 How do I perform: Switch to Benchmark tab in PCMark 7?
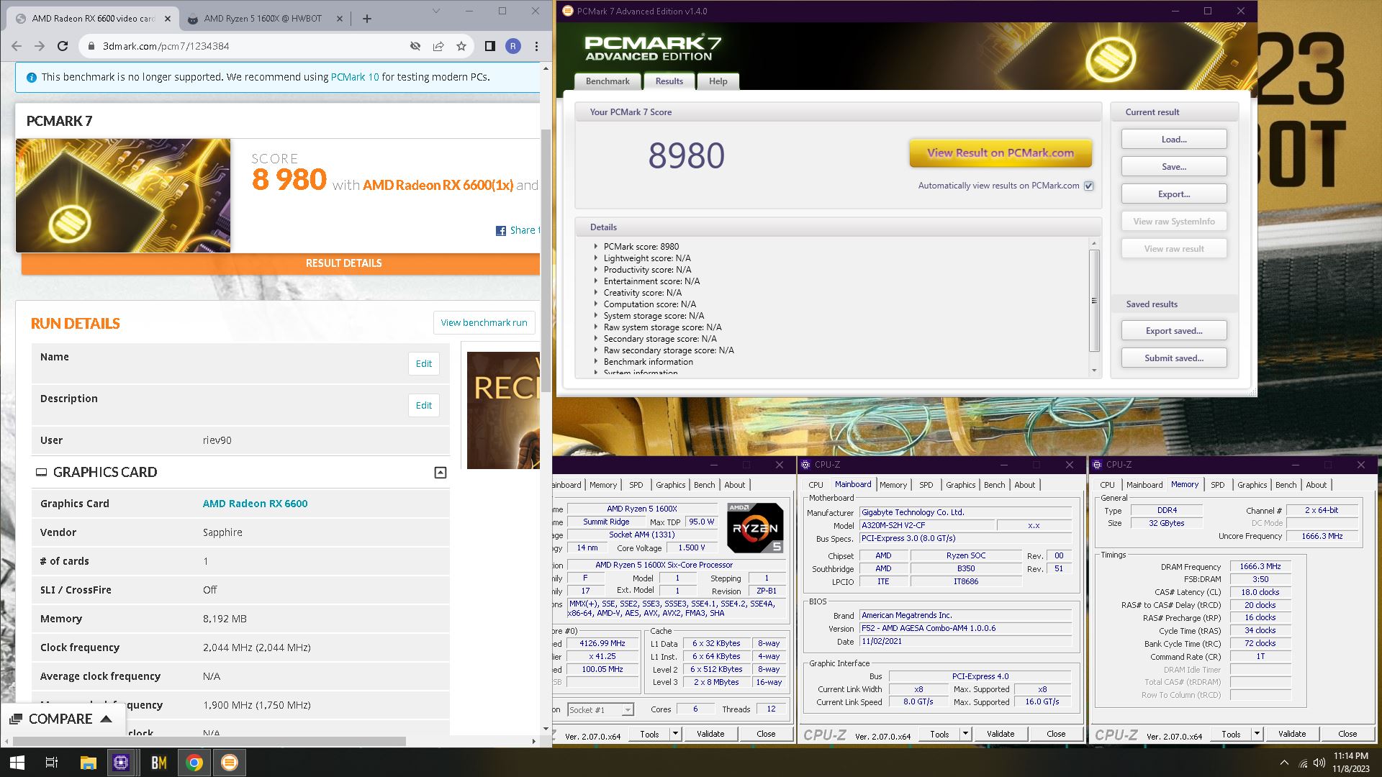[x=608, y=81]
